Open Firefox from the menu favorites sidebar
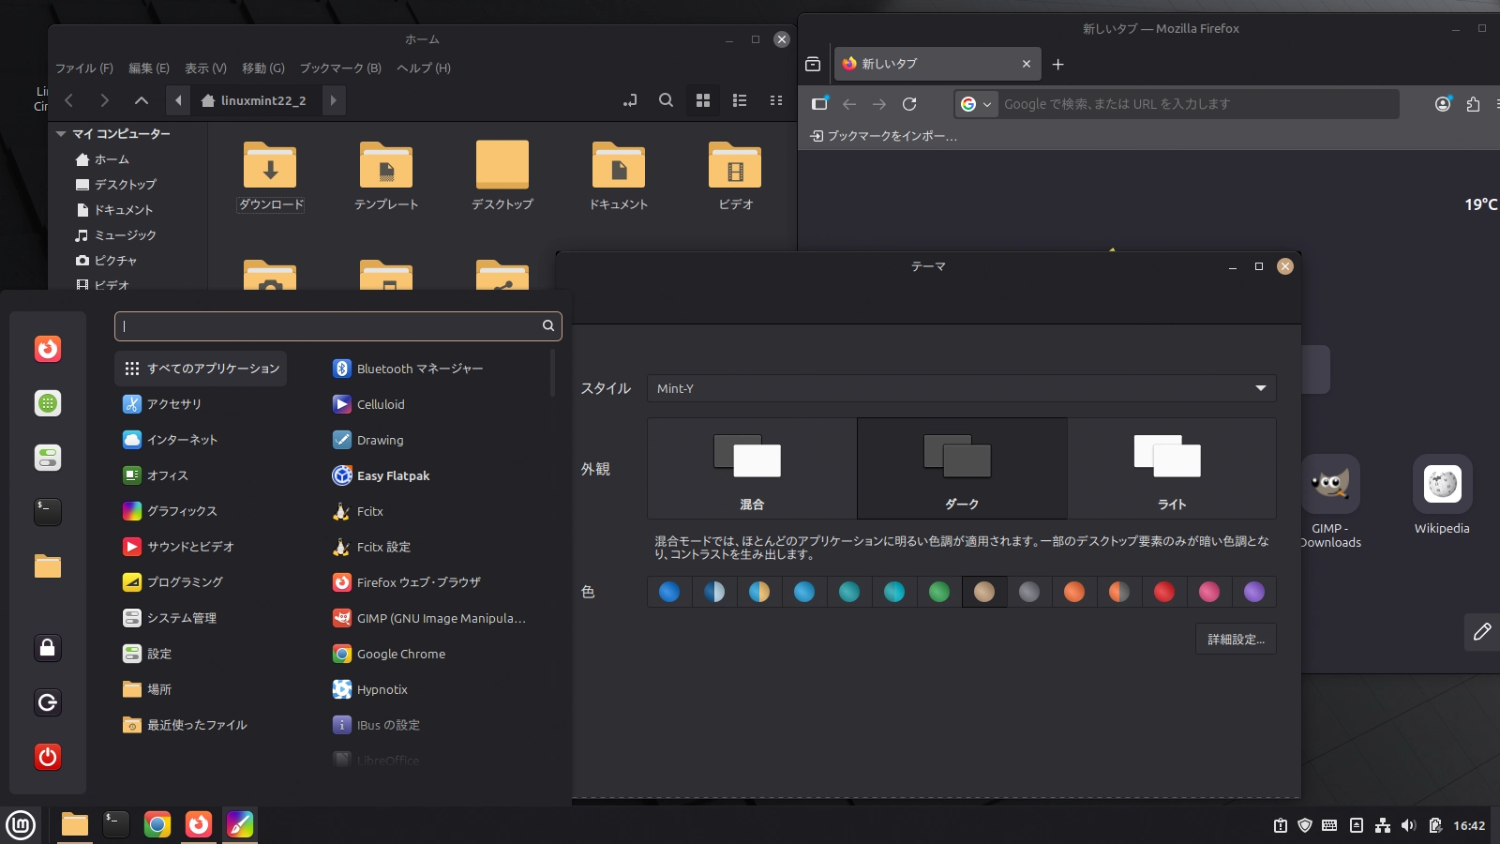The image size is (1500, 844). (x=48, y=349)
